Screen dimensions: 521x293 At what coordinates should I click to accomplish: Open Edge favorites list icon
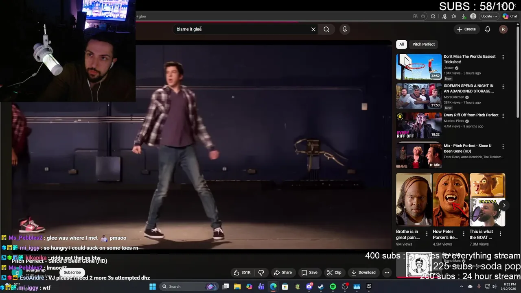tap(453, 16)
